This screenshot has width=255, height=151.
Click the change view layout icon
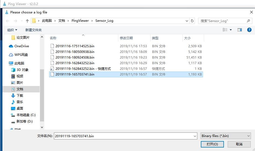[225, 30]
